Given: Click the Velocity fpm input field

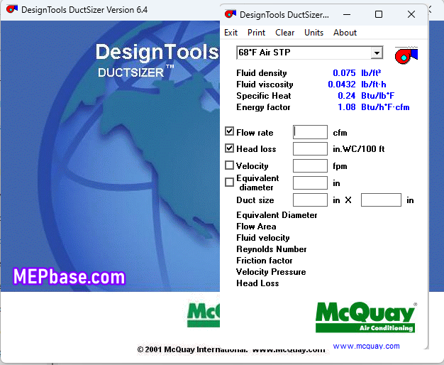Looking at the screenshot, I should (310, 166).
